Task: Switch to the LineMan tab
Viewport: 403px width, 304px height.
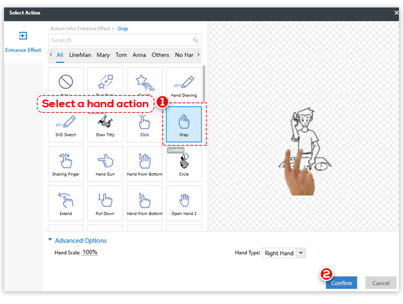Action: 80,55
